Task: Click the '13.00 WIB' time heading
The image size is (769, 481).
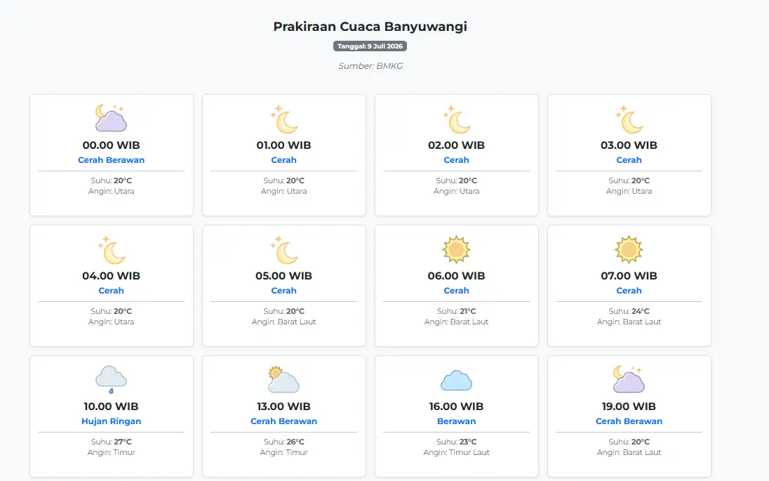Action: click(284, 407)
